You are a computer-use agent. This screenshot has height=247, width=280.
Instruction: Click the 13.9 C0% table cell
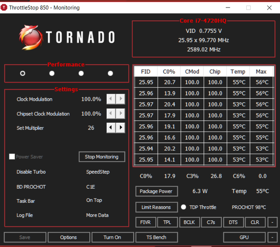pyautogui.click(x=170, y=93)
